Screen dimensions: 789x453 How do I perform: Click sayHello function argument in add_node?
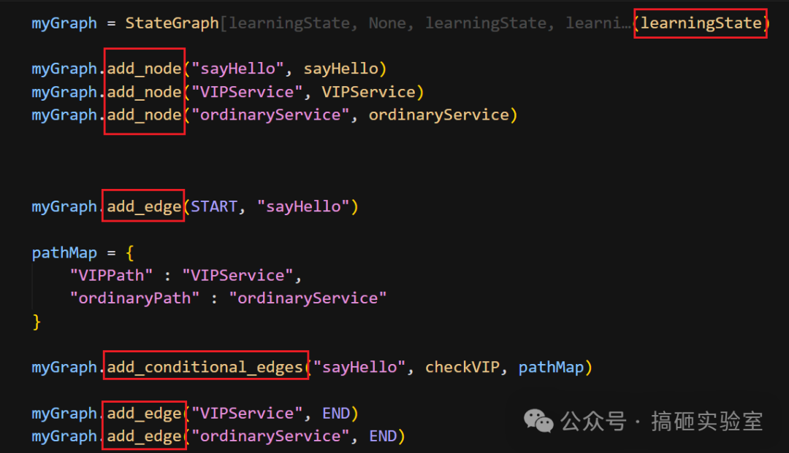point(340,69)
